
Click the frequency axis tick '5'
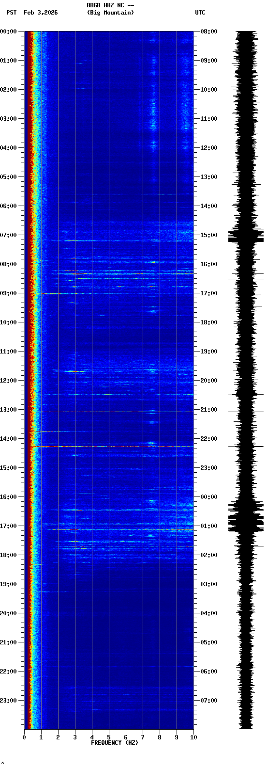pos(109,737)
